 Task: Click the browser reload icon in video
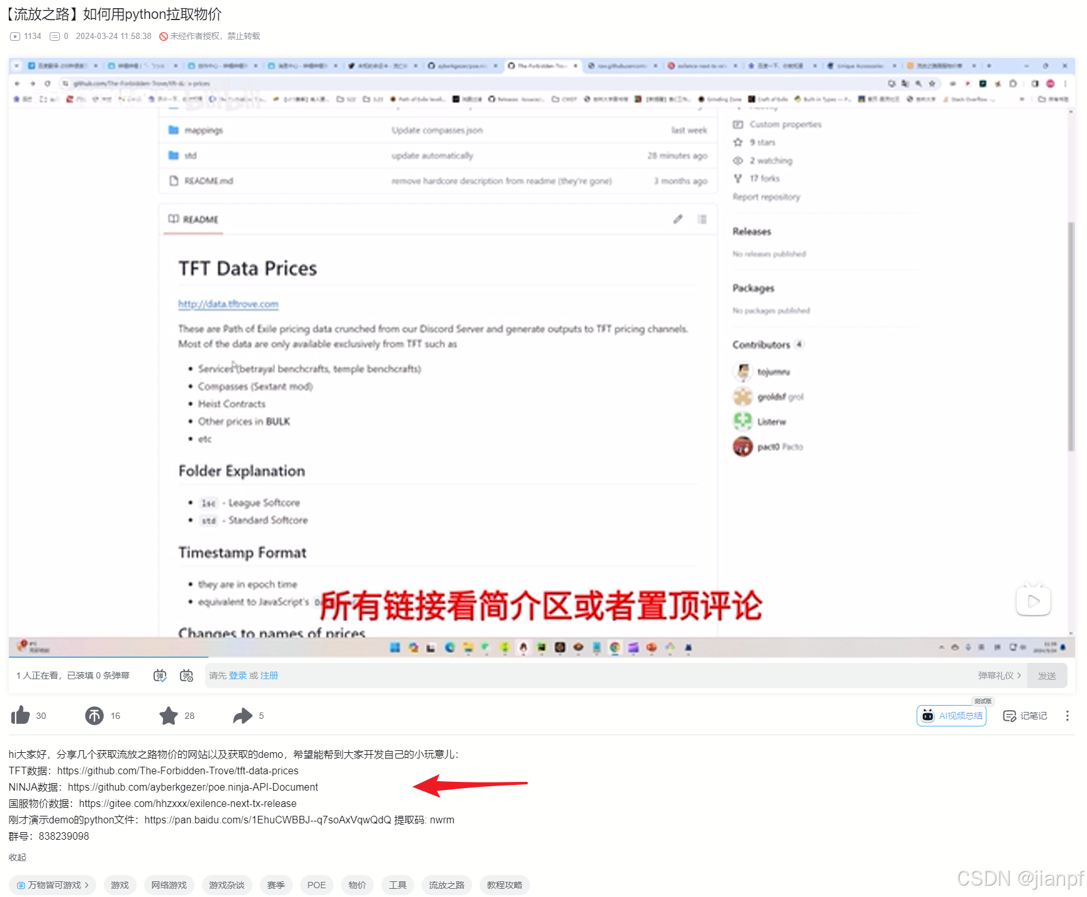click(47, 83)
